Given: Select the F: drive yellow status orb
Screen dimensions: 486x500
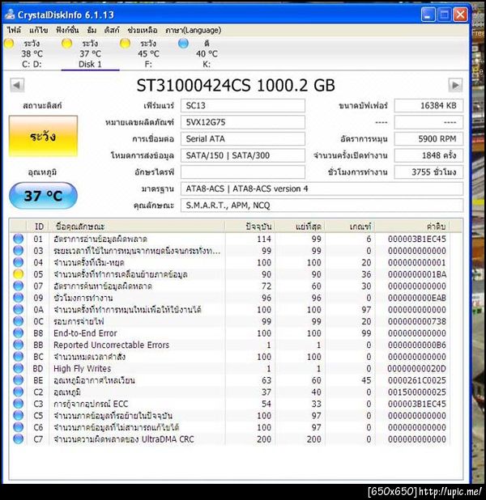Looking at the screenshot, I should [x=125, y=44].
